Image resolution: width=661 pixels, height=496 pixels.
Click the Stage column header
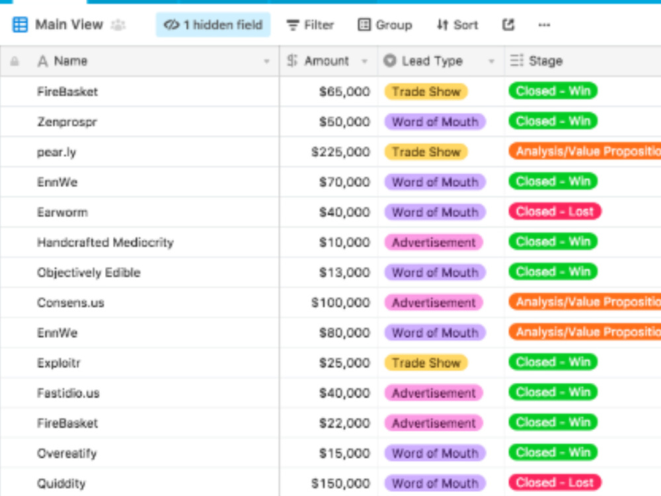point(583,61)
